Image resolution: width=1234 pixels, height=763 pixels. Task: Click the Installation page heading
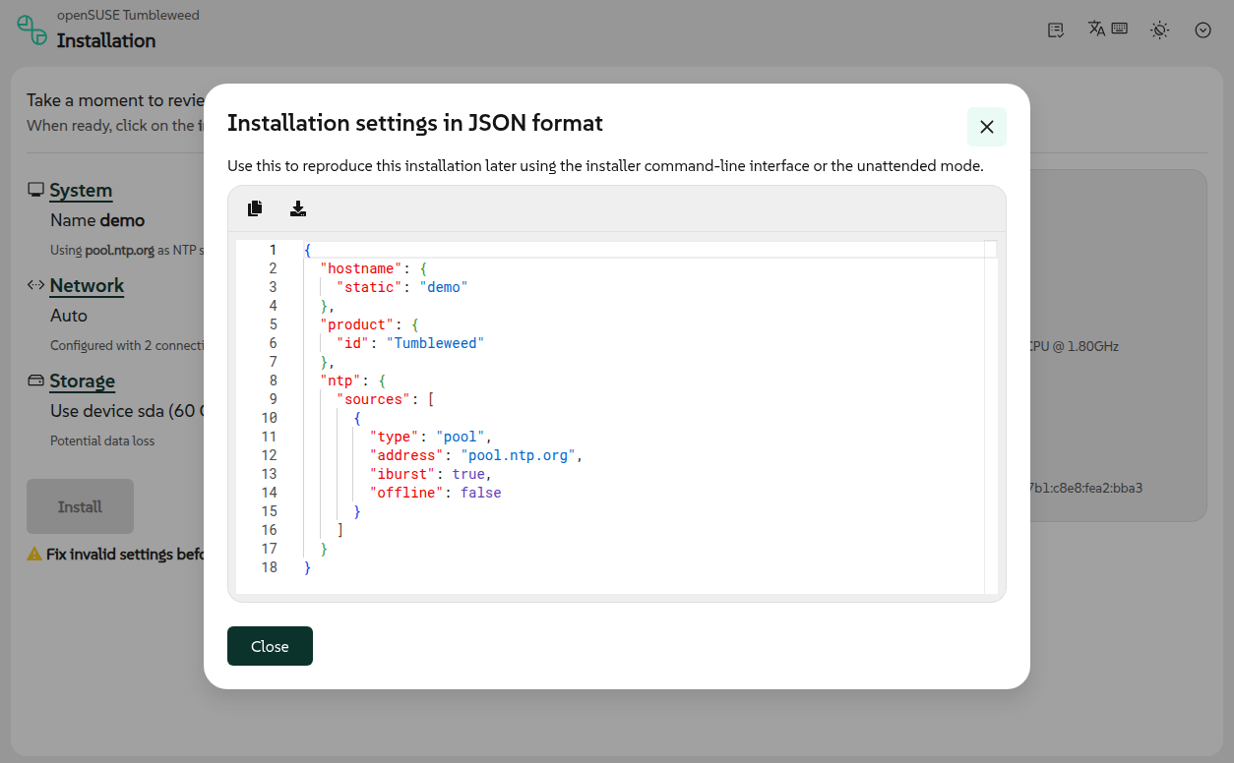click(106, 40)
